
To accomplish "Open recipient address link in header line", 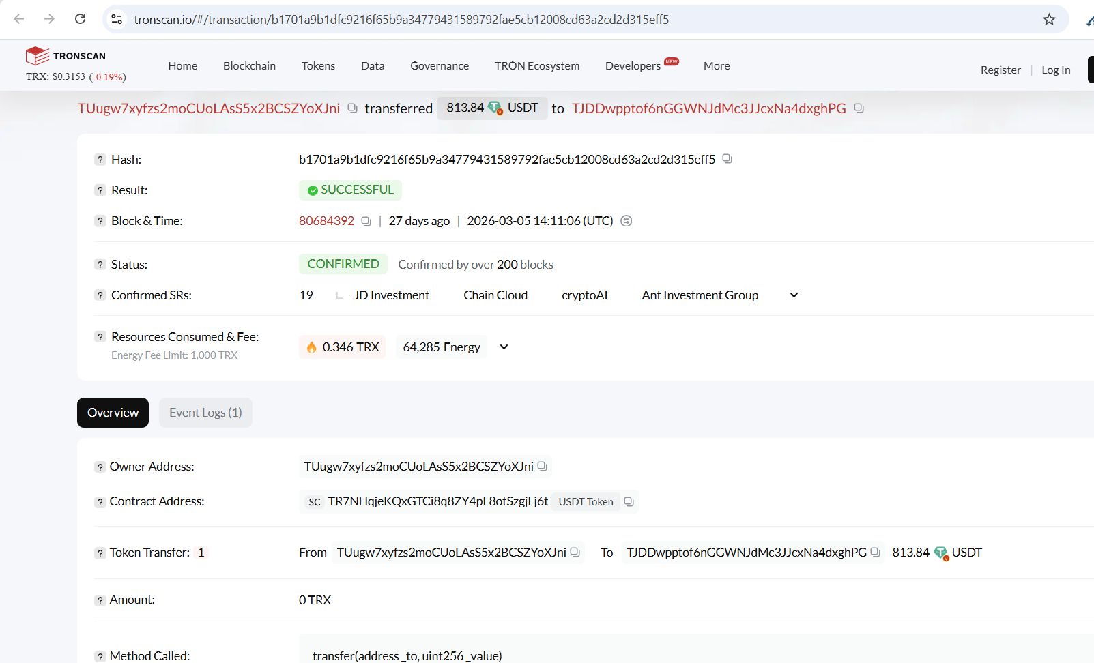I will click(x=709, y=108).
